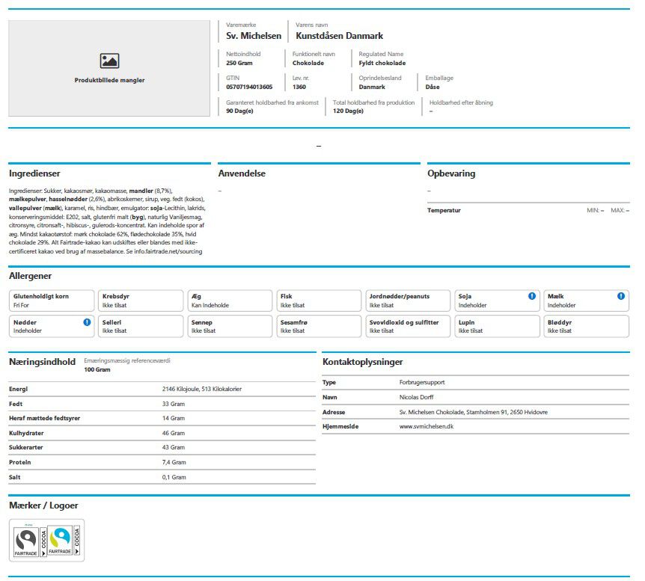Click the Heraf mættede fedtsyrer row label
The height and width of the screenshot is (581, 645).
pos(44,418)
